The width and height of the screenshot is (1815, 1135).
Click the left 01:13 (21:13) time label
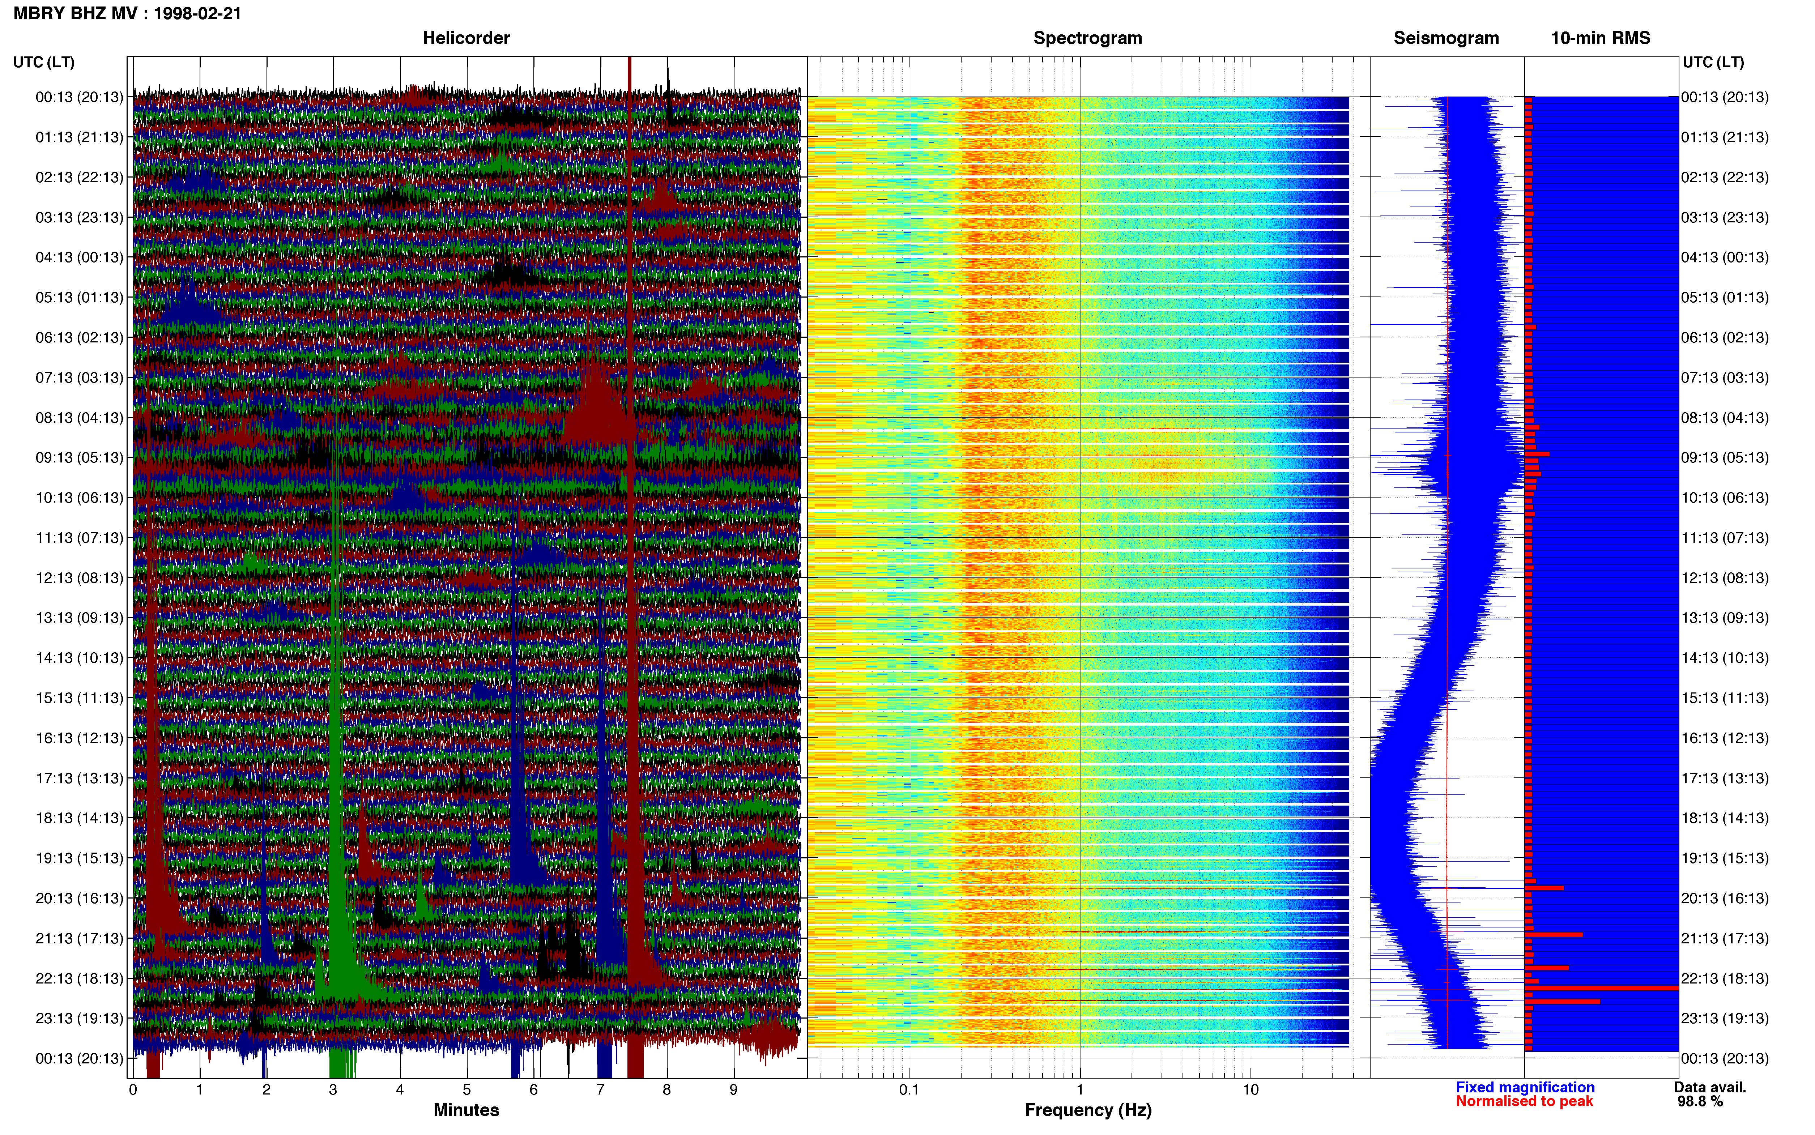(x=80, y=137)
